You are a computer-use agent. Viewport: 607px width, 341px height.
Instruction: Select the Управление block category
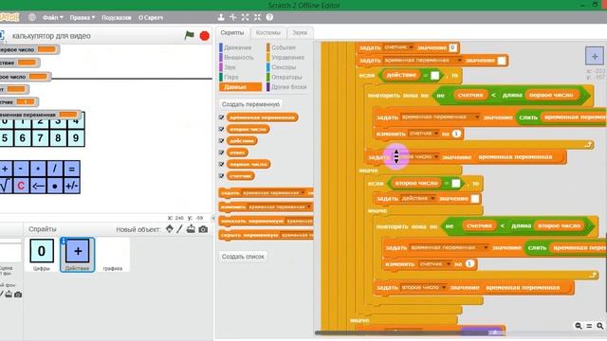click(287, 57)
